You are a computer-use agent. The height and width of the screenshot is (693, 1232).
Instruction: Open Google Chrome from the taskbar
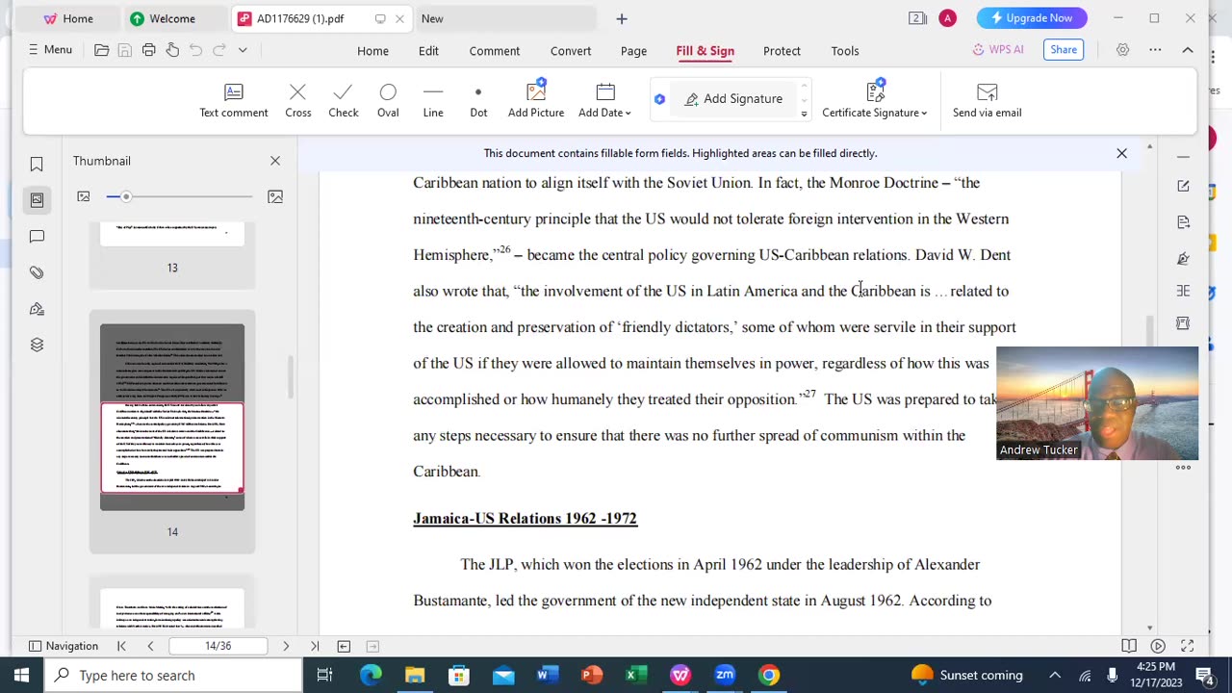click(x=769, y=676)
